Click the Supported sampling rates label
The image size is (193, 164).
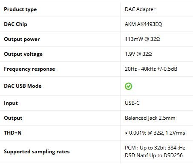(x=37, y=152)
